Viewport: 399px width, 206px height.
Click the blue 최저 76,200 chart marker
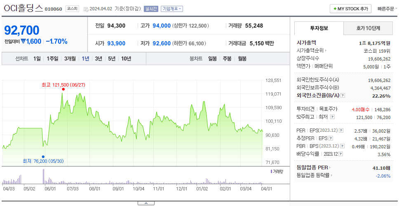(x=43, y=157)
